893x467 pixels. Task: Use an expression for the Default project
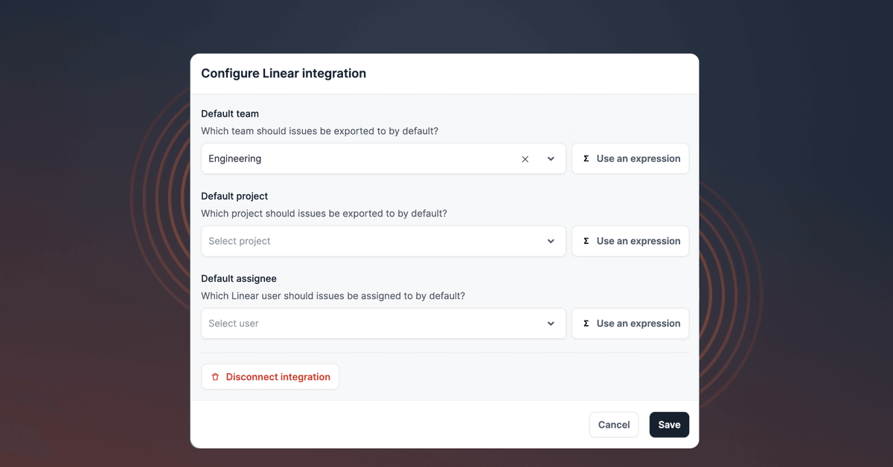[x=630, y=241]
